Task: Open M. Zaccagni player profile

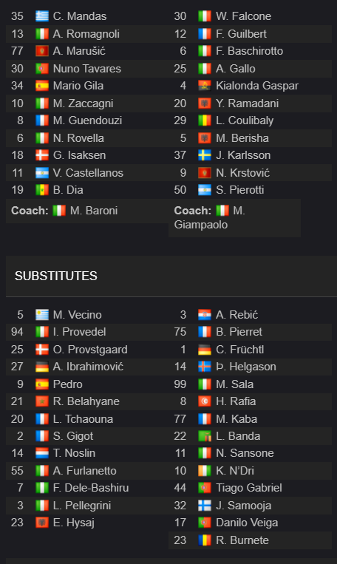Action: coord(83,103)
